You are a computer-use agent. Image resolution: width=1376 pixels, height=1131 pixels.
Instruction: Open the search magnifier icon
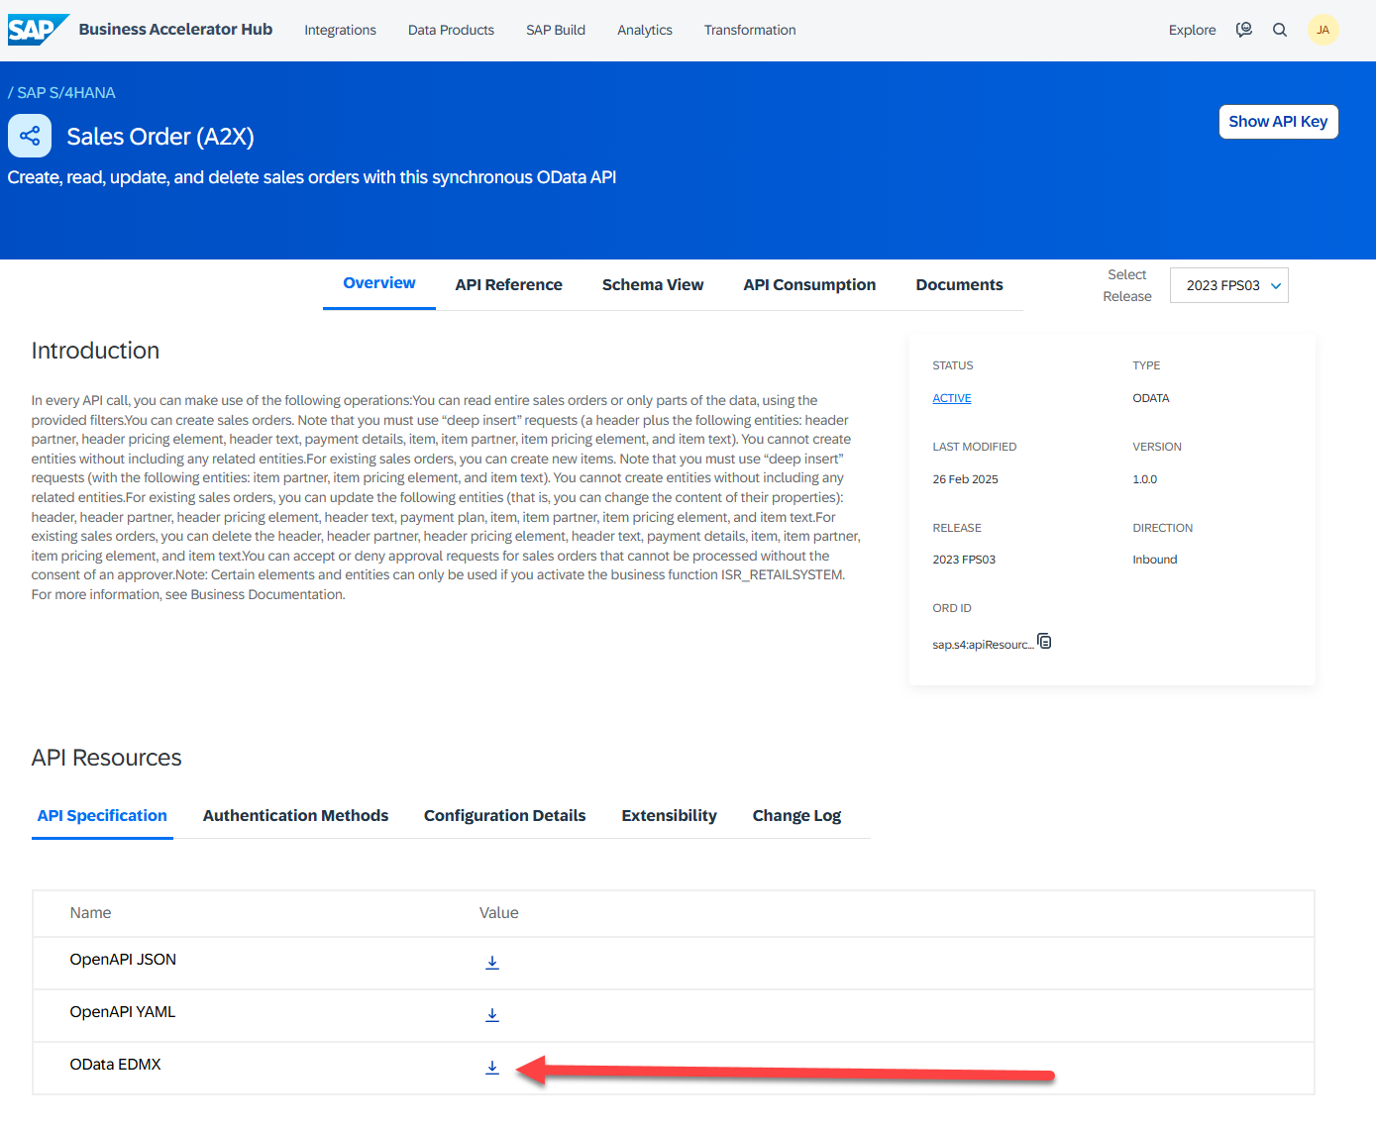pyautogui.click(x=1280, y=30)
